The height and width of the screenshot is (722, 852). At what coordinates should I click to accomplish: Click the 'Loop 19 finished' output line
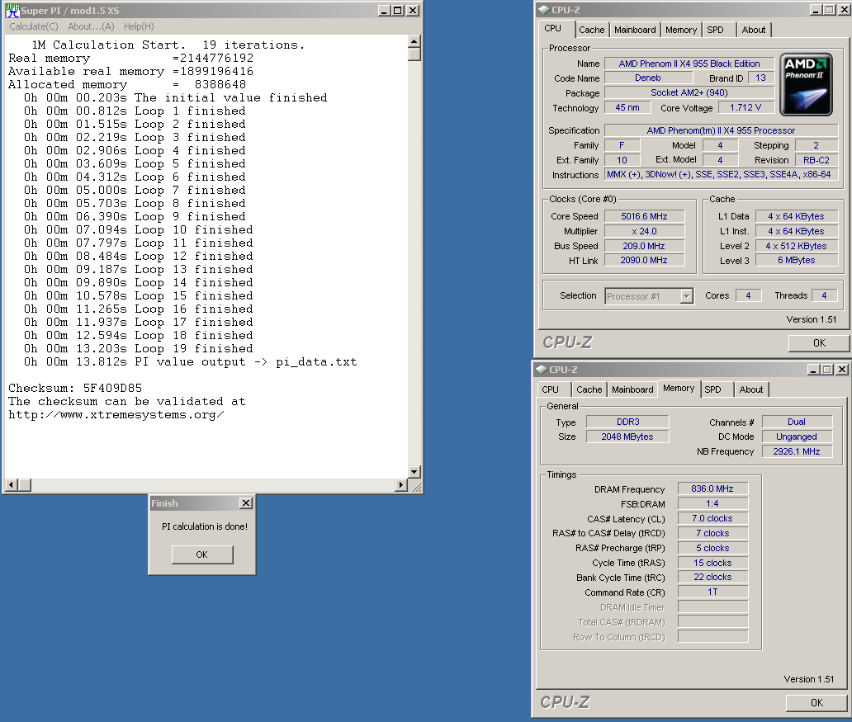pyautogui.click(x=139, y=348)
